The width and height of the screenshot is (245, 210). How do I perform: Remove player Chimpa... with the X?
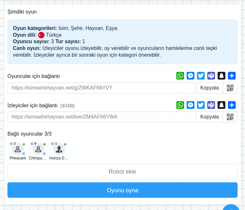coord(44,154)
